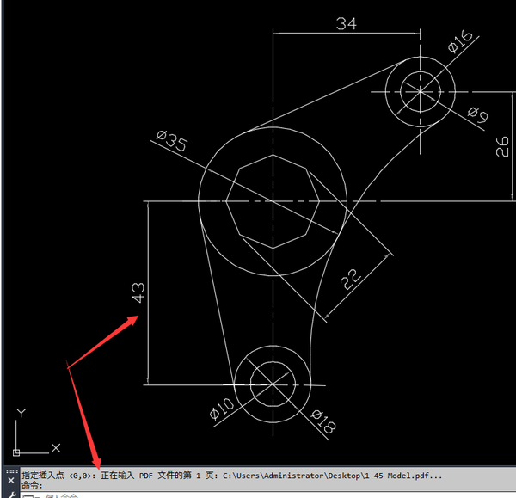
Task: Select the ø35 diameter dimension label
Action: coord(172,142)
